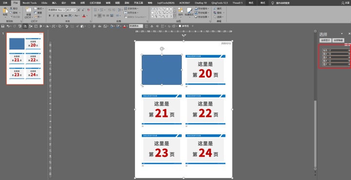Click the Share button at top right
The width and height of the screenshot is (351, 180).
pyautogui.click(x=346, y=3)
